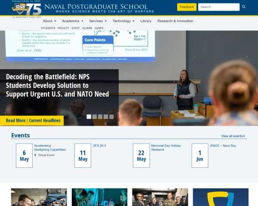
Task: Open the teal-lit lab thumbnail card
Action: pos(100,197)
